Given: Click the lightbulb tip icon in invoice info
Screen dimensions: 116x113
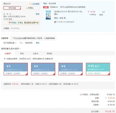Looking at the screenshot, I should tap(12, 38).
